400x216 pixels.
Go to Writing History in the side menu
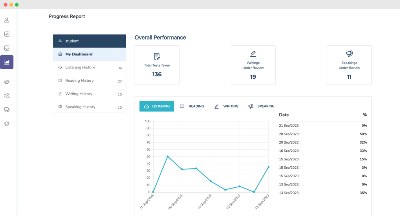pyautogui.click(x=79, y=94)
